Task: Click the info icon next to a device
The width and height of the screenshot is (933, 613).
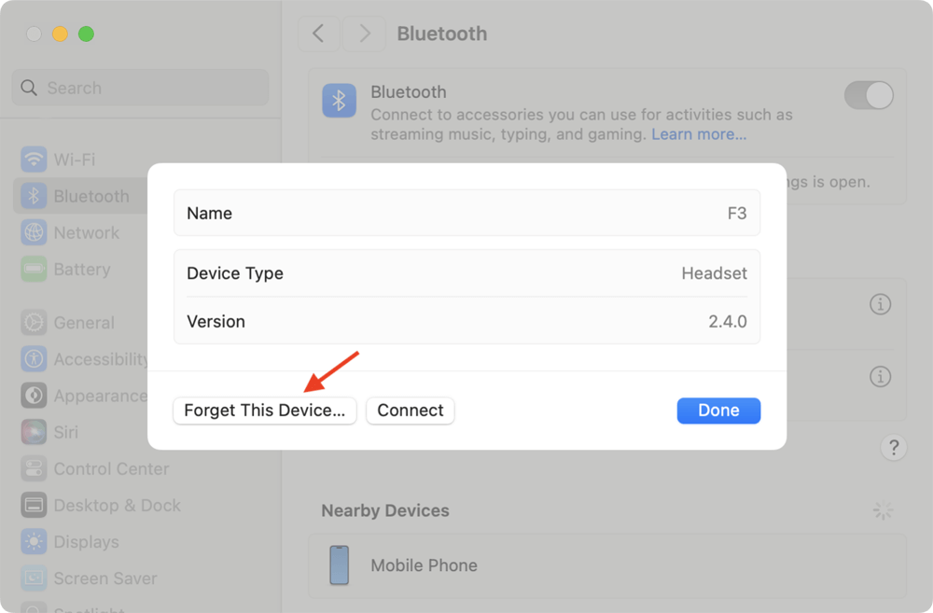Action: (x=880, y=304)
